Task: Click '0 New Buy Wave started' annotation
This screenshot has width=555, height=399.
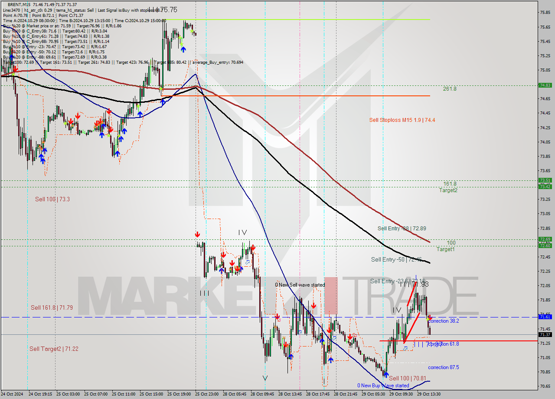Action: pyautogui.click(x=383, y=386)
